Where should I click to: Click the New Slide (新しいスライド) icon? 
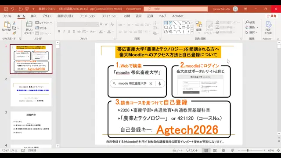(x=29, y=24)
